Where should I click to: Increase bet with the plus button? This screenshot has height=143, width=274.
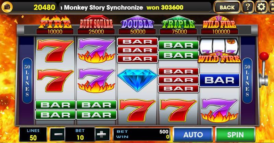click(102, 134)
